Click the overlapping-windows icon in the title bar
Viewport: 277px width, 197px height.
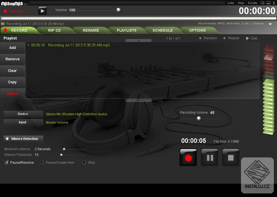(x=262, y=3)
